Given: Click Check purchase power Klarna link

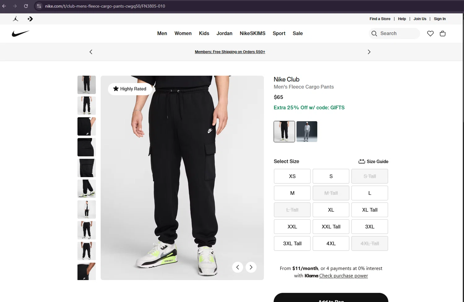Looking at the screenshot, I should click(x=343, y=276).
